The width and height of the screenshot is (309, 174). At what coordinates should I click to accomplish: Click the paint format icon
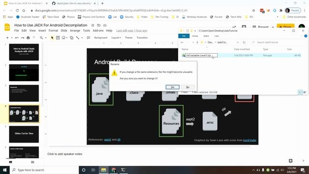pos(34,38)
